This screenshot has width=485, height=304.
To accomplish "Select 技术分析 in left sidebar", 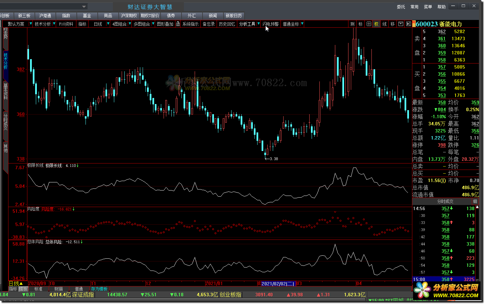I will (5, 61).
